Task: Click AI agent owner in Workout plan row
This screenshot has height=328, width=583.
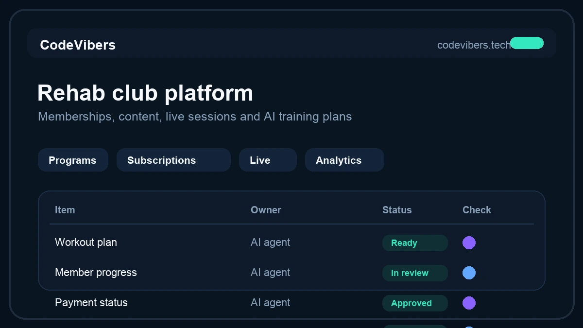Action: [270, 242]
